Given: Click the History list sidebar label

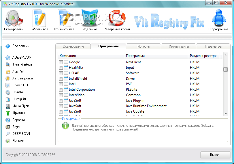Looking at the screenshot, I should (19, 99).
